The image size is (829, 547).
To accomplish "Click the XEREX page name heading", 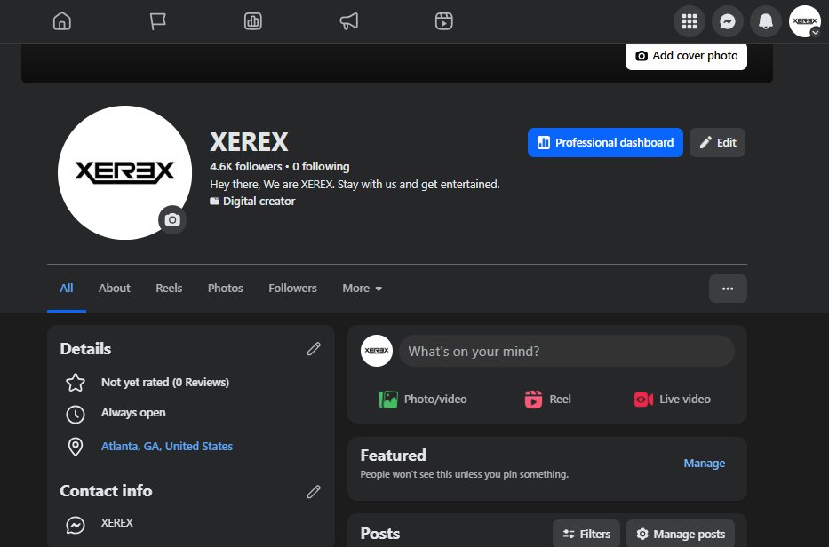I will pos(249,142).
